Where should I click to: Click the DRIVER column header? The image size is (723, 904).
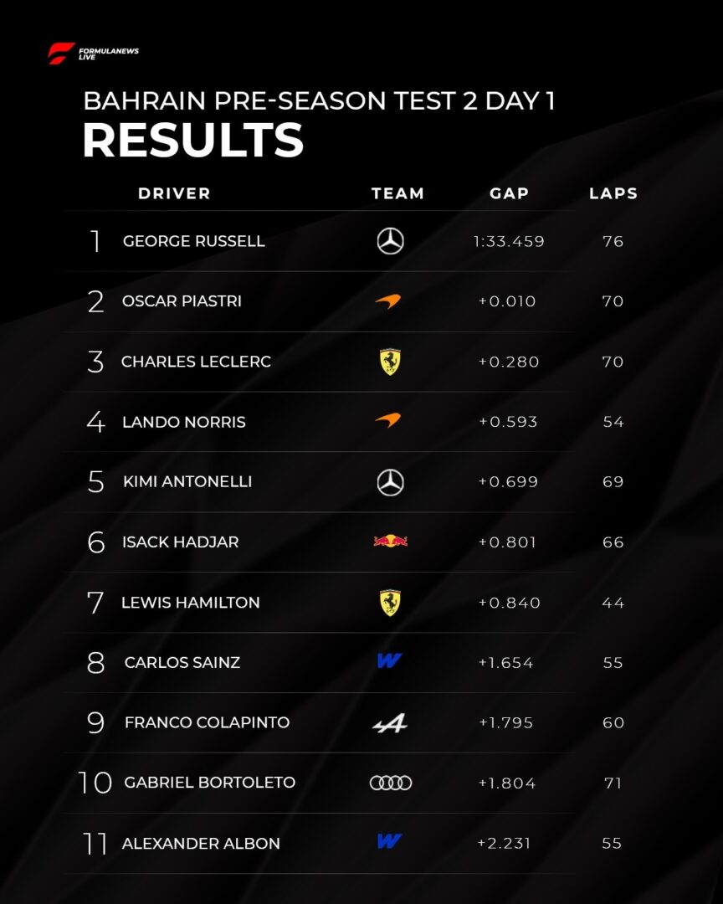pyautogui.click(x=174, y=193)
